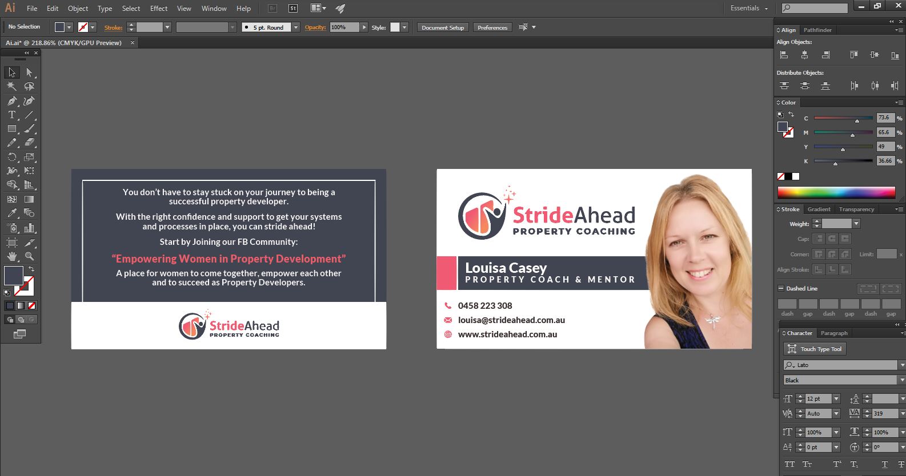The image size is (906, 476).
Task: Select the Scale tool
Action: 29,157
